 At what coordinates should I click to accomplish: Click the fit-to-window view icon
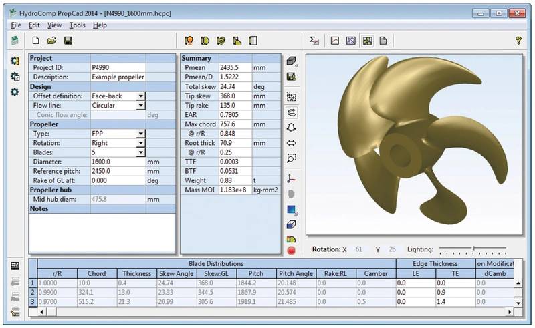[x=292, y=97]
